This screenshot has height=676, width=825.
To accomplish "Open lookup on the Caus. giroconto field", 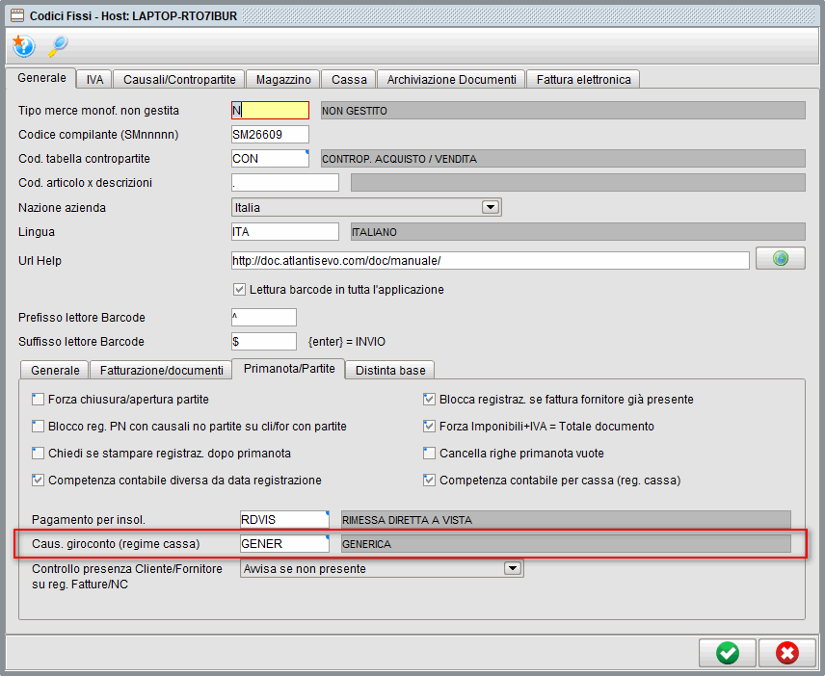I will (x=326, y=537).
